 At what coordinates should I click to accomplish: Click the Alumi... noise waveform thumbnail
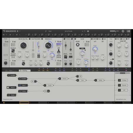click(66, 57)
